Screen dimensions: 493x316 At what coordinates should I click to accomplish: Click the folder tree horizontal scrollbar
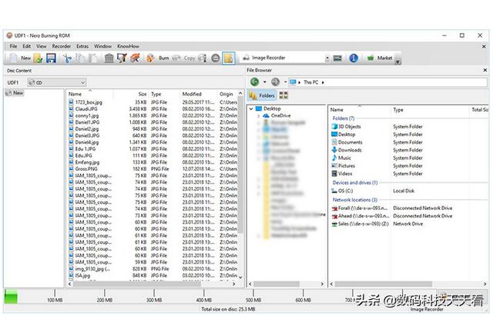click(x=276, y=284)
